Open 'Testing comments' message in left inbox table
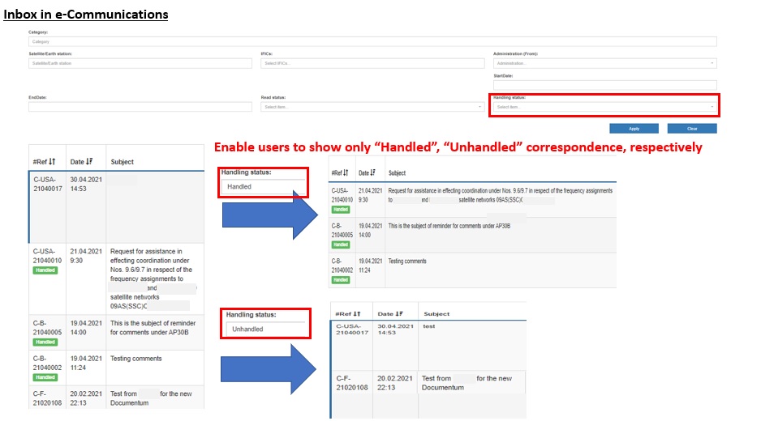761x421 pixels. point(136,359)
